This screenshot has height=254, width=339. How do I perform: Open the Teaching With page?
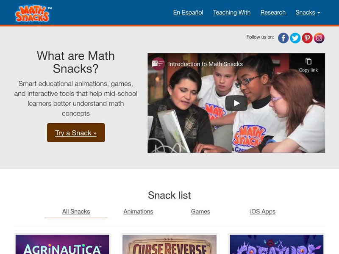232,13
